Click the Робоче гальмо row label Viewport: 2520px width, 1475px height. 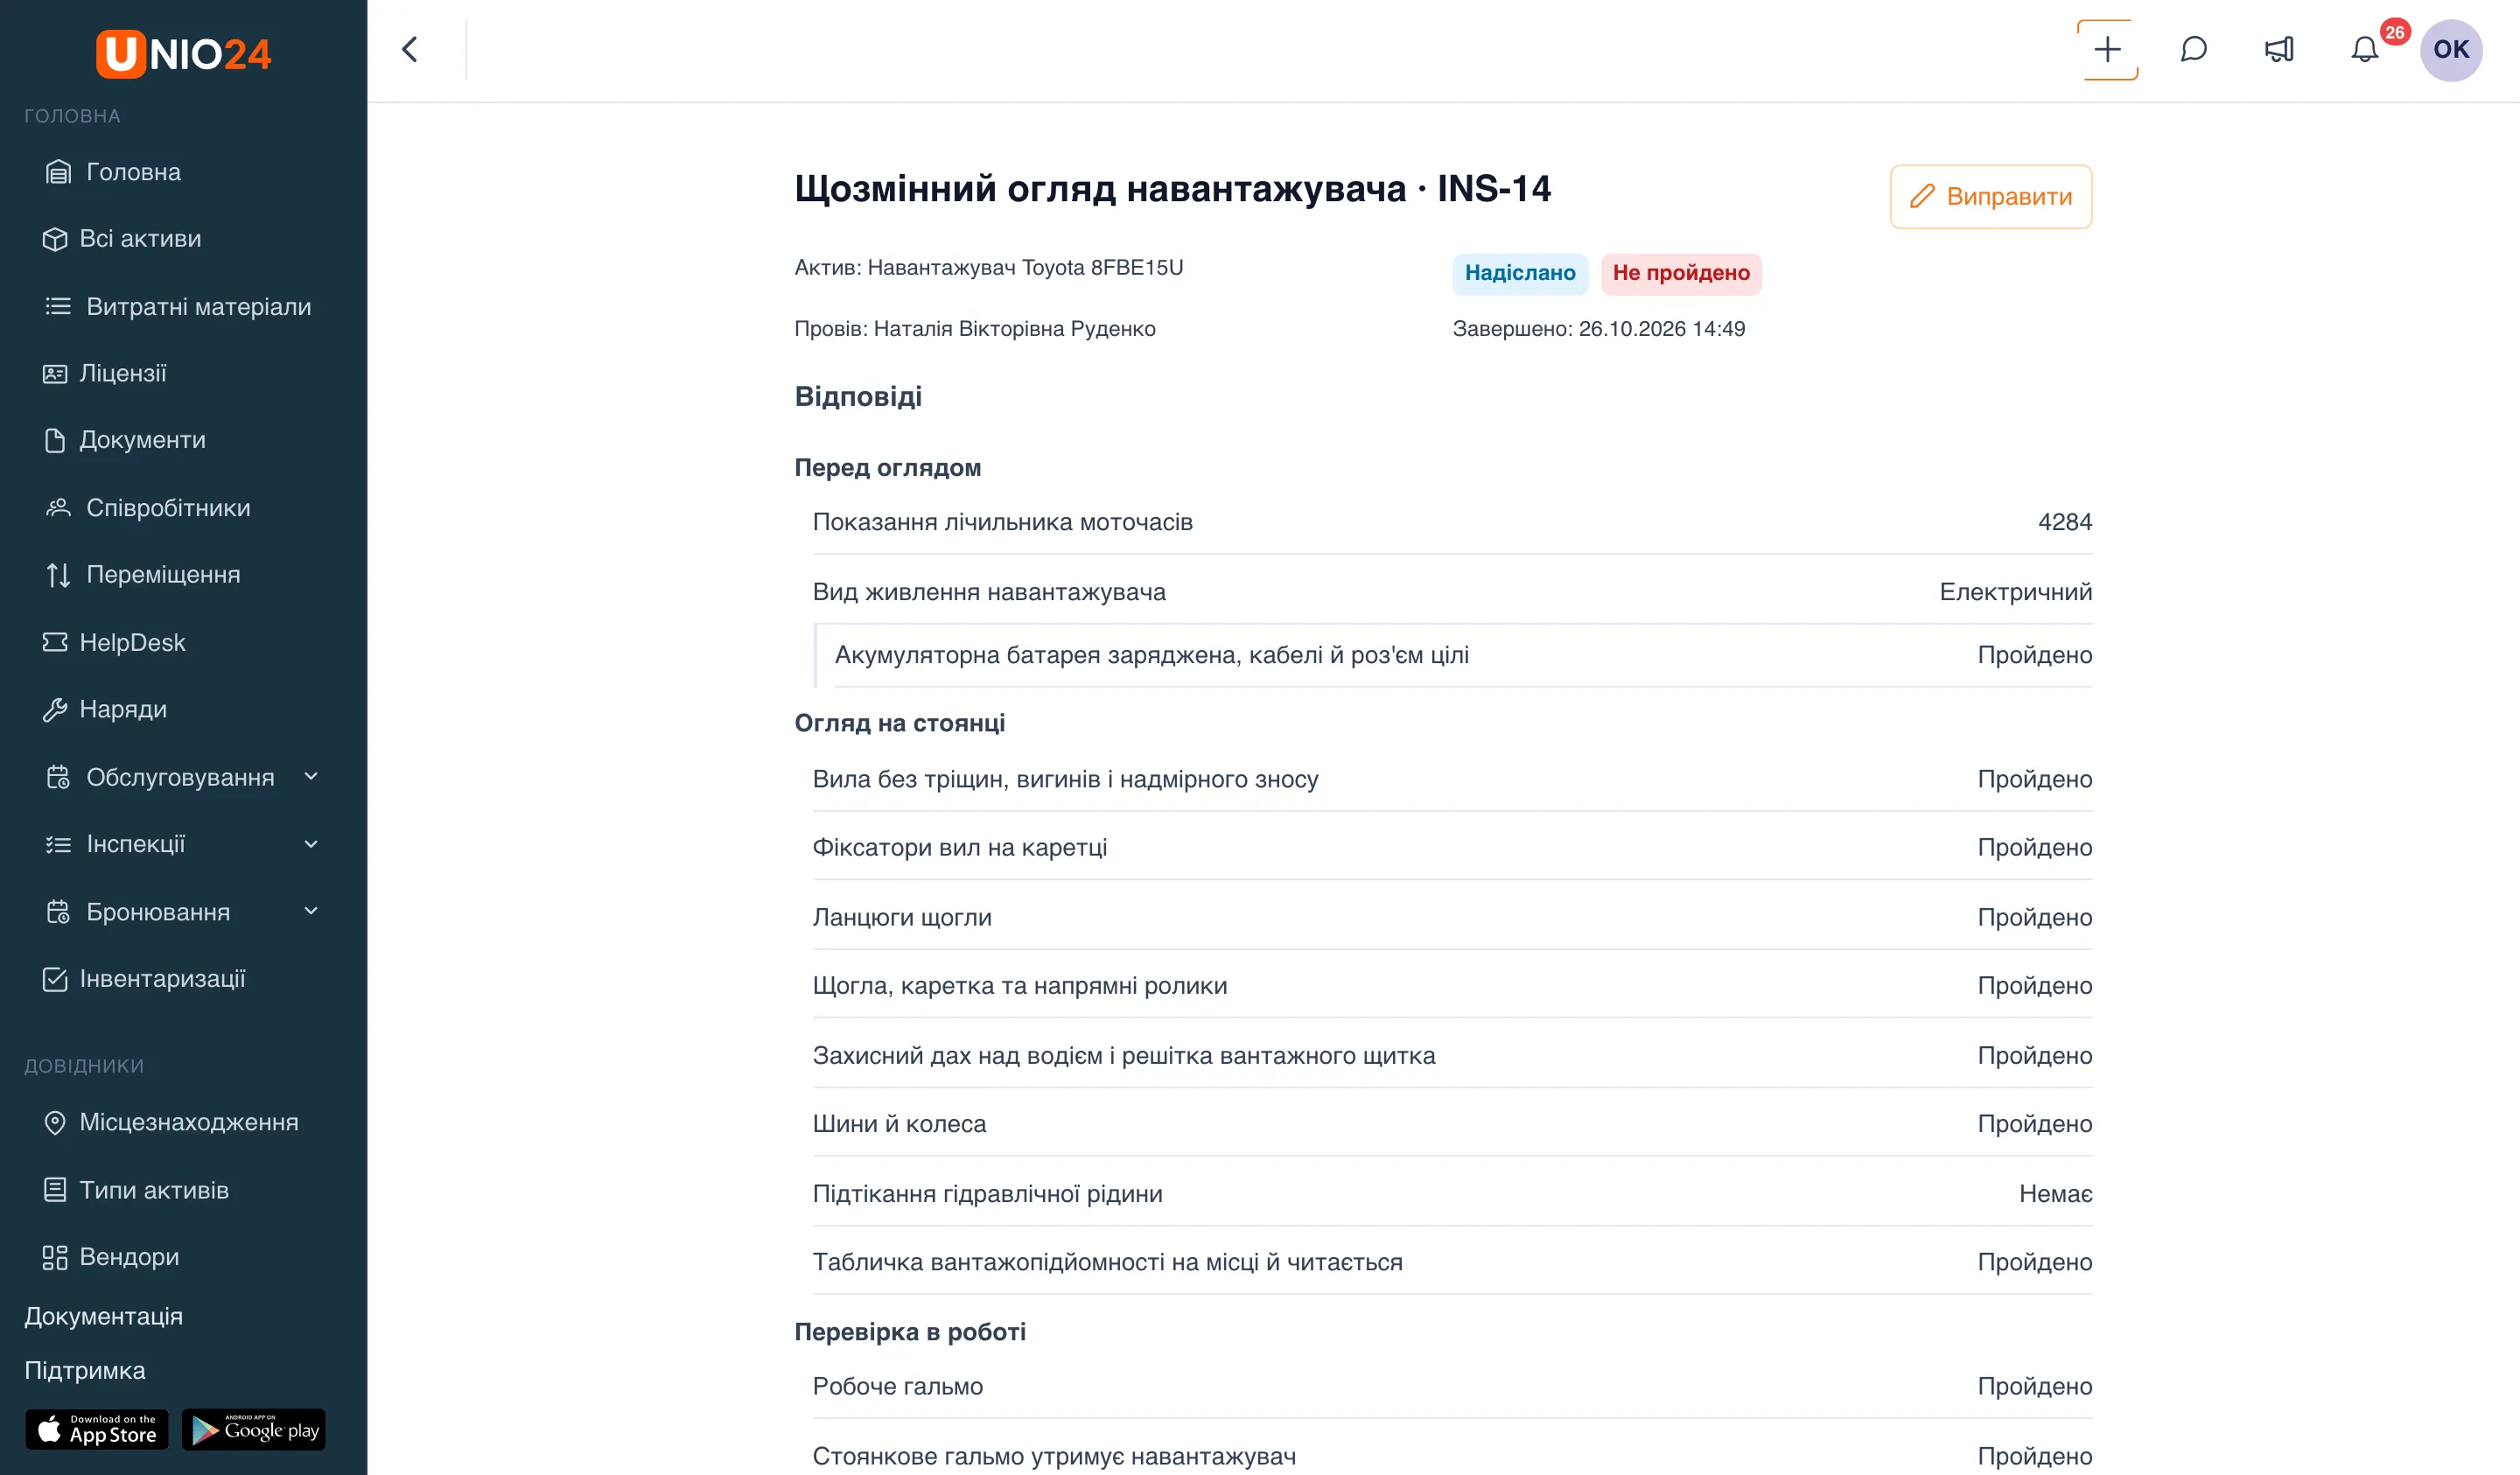[898, 1386]
